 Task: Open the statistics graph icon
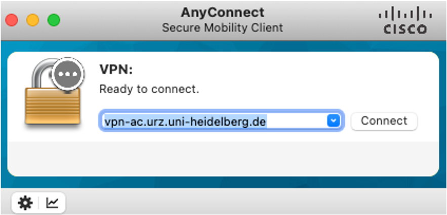pyautogui.click(x=52, y=203)
